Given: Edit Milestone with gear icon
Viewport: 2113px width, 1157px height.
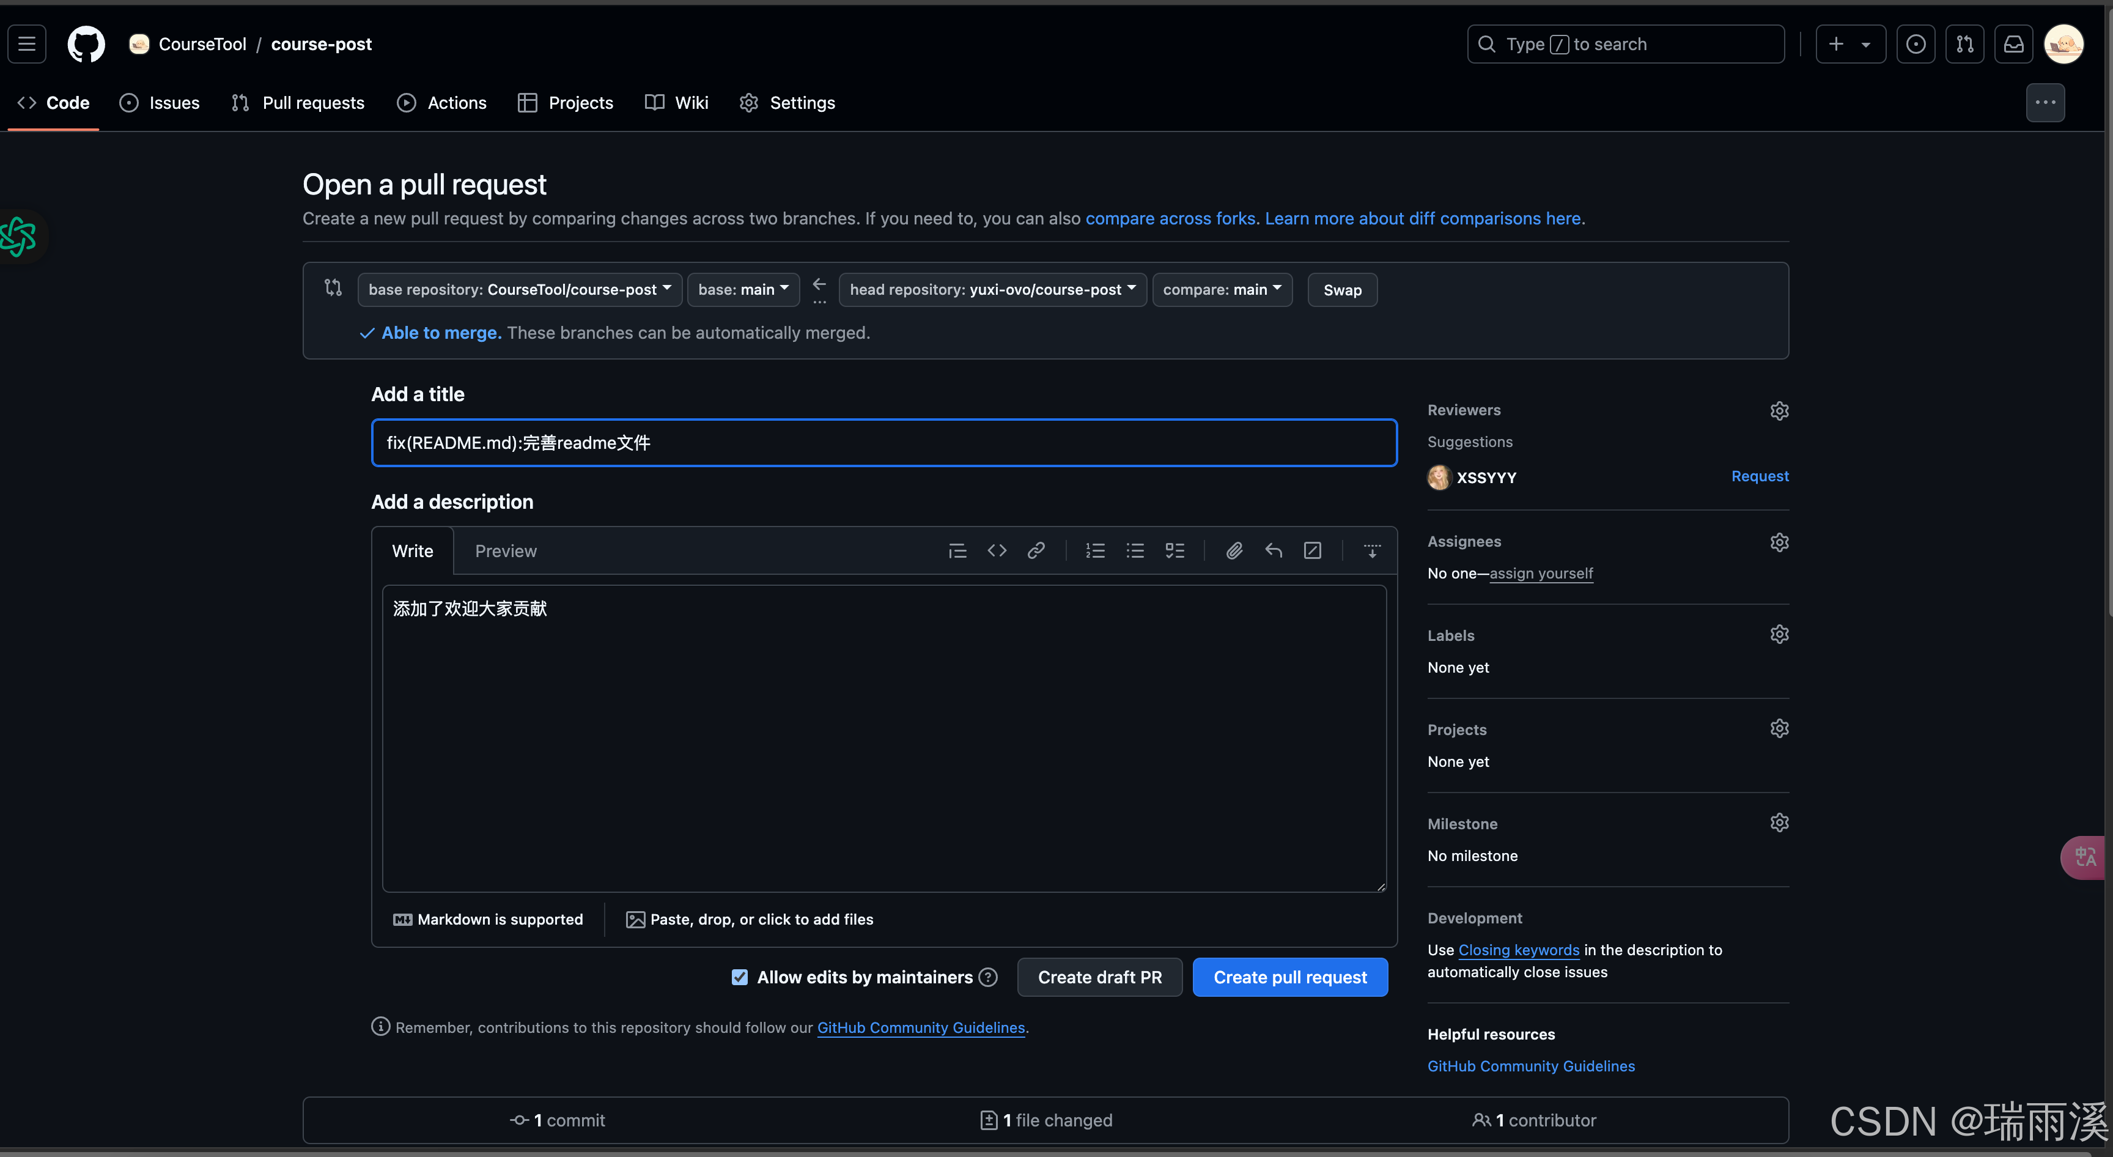Looking at the screenshot, I should (1779, 822).
